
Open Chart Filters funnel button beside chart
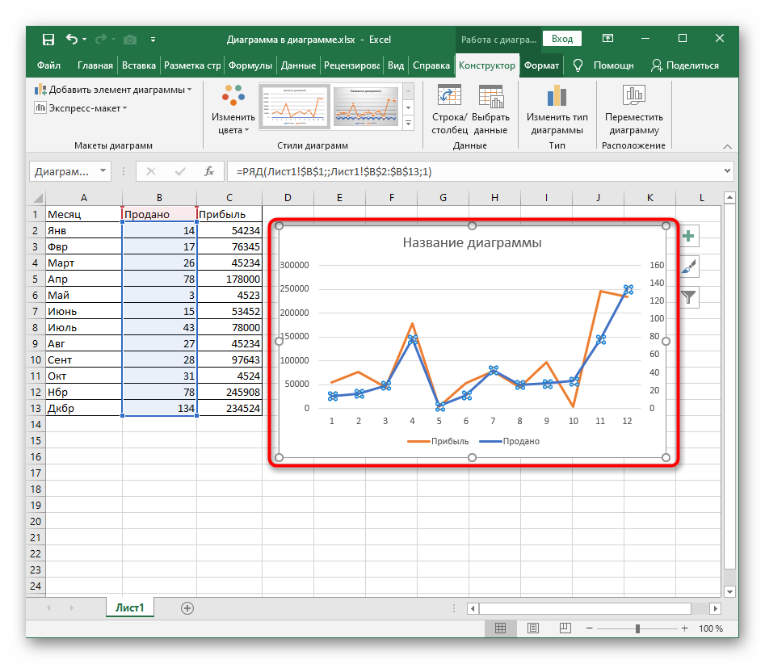(x=688, y=297)
